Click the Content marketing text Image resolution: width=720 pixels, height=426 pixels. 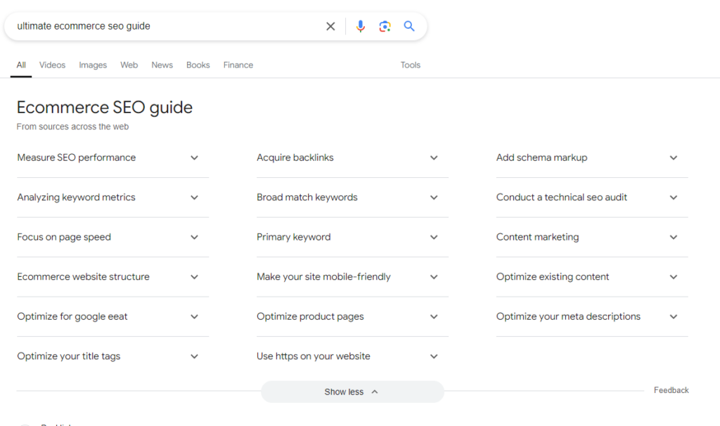(x=538, y=238)
